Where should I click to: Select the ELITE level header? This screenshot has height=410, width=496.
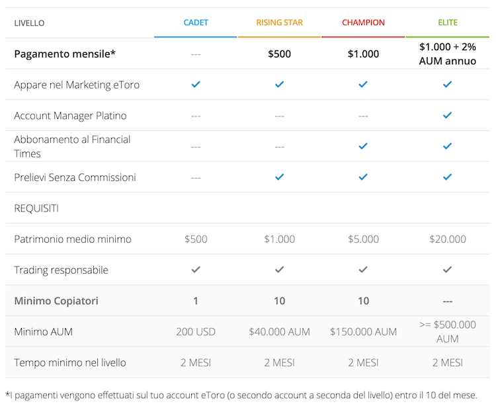pyautogui.click(x=448, y=22)
